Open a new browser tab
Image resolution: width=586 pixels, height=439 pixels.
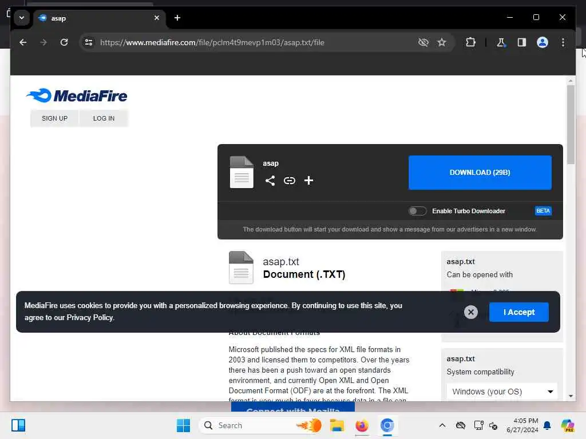tap(177, 18)
